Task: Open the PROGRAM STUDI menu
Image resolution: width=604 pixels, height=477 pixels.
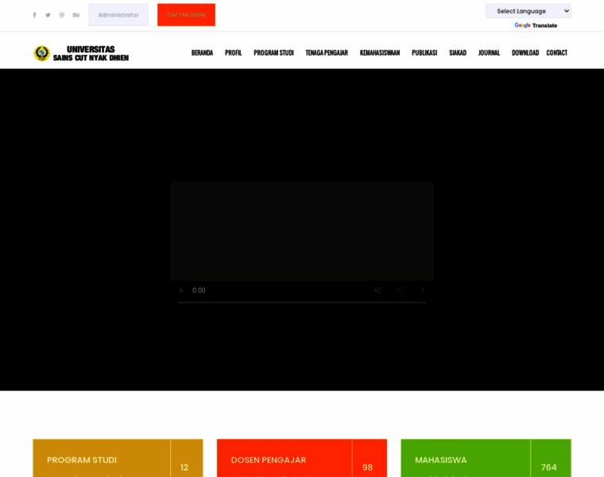Action: click(273, 52)
